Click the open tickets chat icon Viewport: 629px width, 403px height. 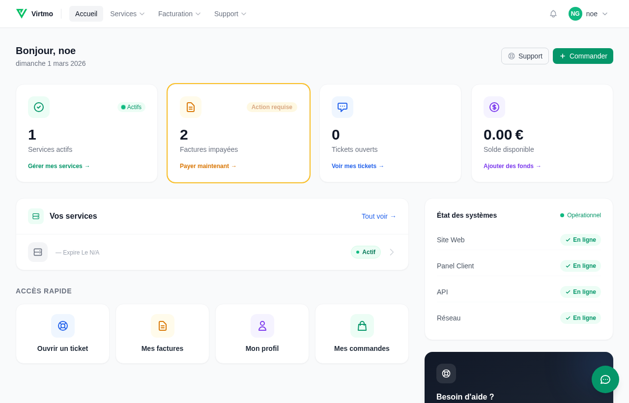[x=343, y=107]
